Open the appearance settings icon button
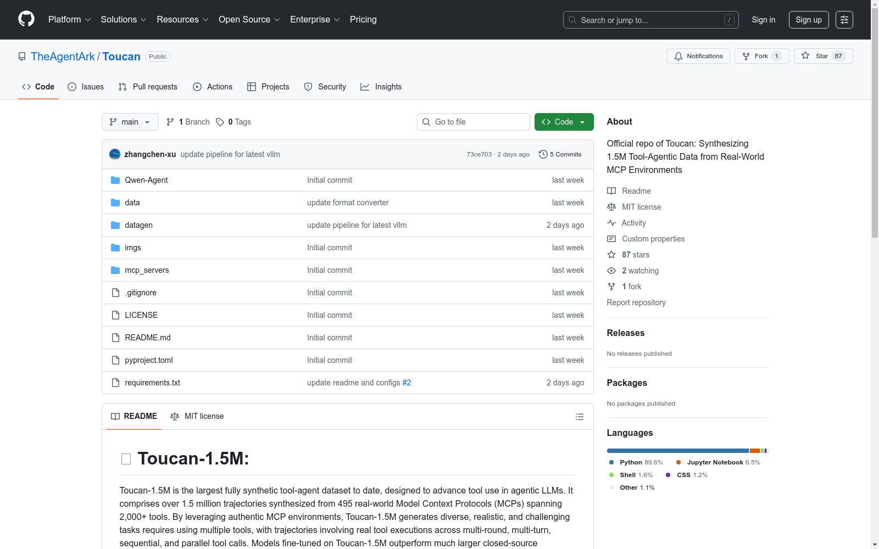 coord(844,20)
